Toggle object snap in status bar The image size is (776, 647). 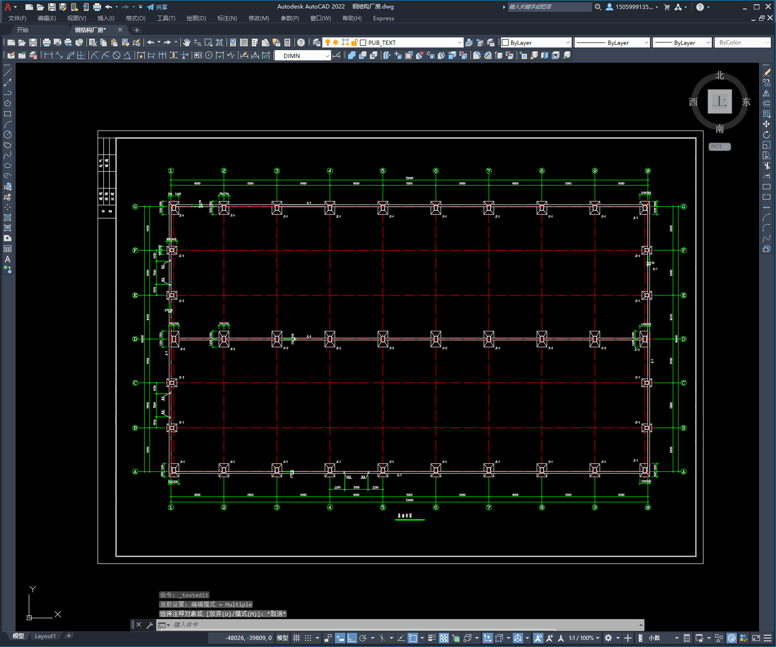tap(413, 638)
